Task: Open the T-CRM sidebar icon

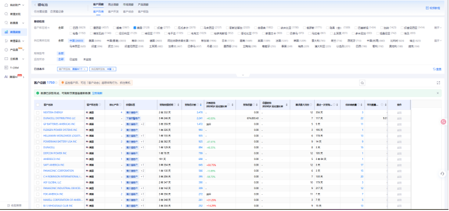Action: 6,68
